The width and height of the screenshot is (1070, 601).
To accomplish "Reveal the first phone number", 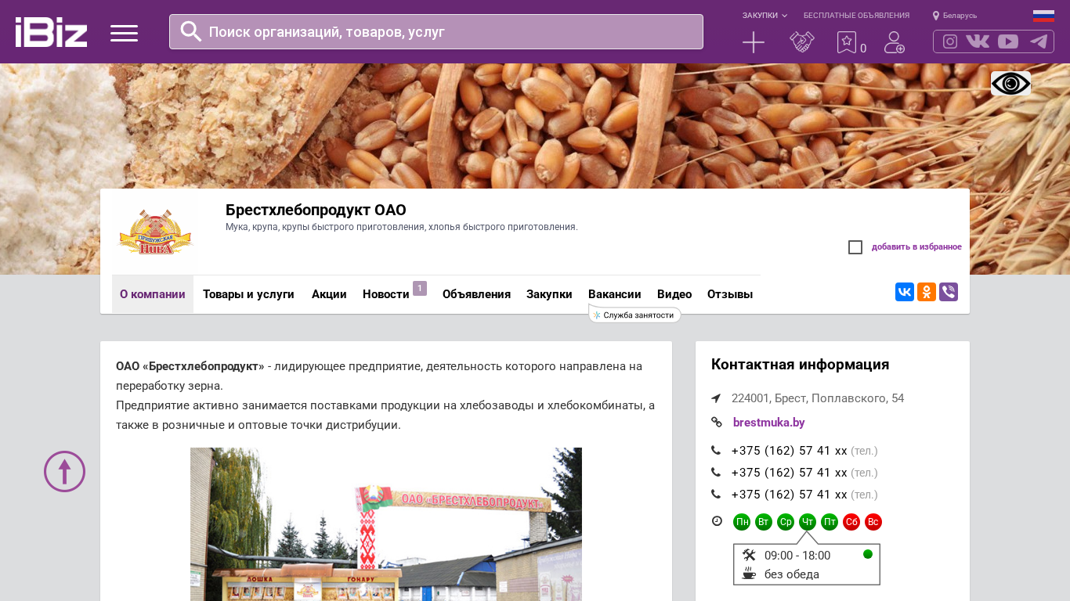I will coord(789,451).
